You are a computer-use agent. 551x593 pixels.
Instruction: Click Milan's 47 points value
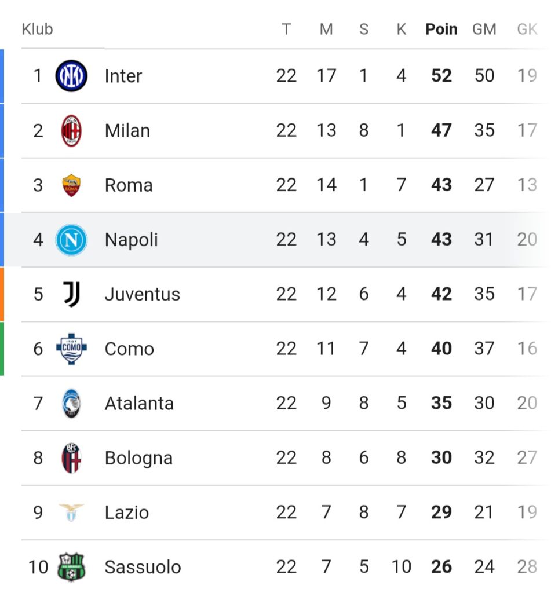pyautogui.click(x=441, y=131)
